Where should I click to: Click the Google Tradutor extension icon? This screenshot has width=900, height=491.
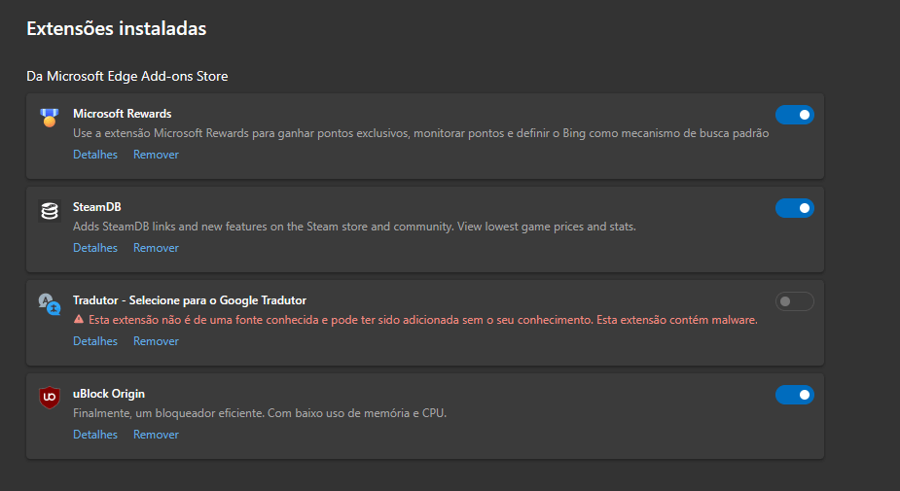(50, 304)
